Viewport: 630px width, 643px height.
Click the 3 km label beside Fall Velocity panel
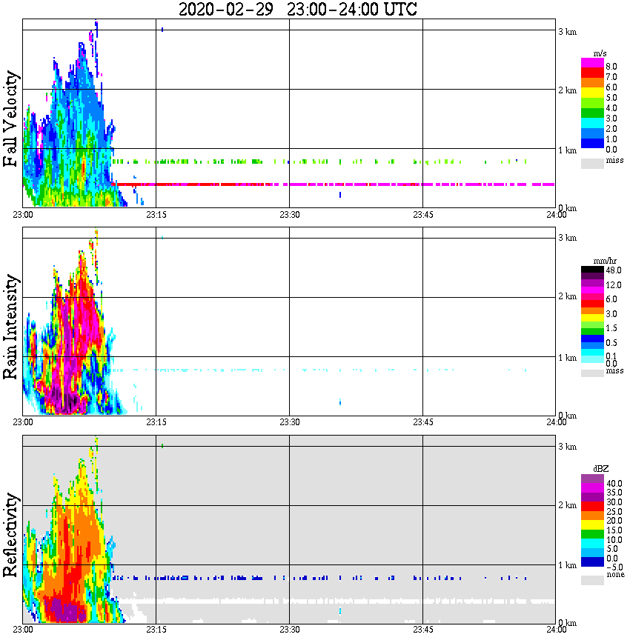[567, 32]
